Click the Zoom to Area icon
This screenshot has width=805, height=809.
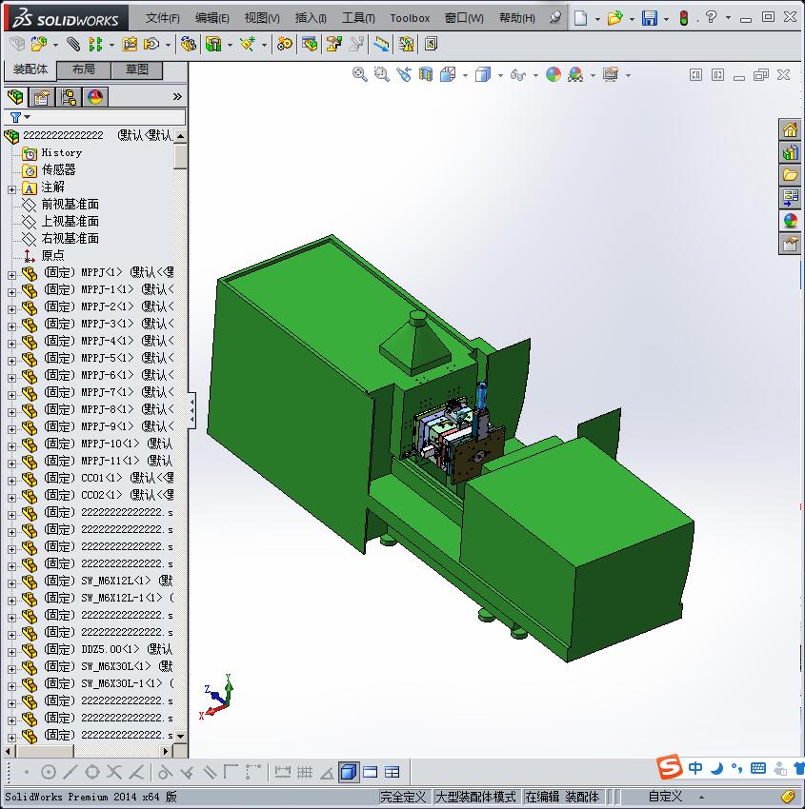tap(382, 75)
